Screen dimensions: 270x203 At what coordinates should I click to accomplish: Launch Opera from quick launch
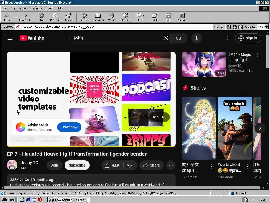pyautogui.click(x=40, y=200)
